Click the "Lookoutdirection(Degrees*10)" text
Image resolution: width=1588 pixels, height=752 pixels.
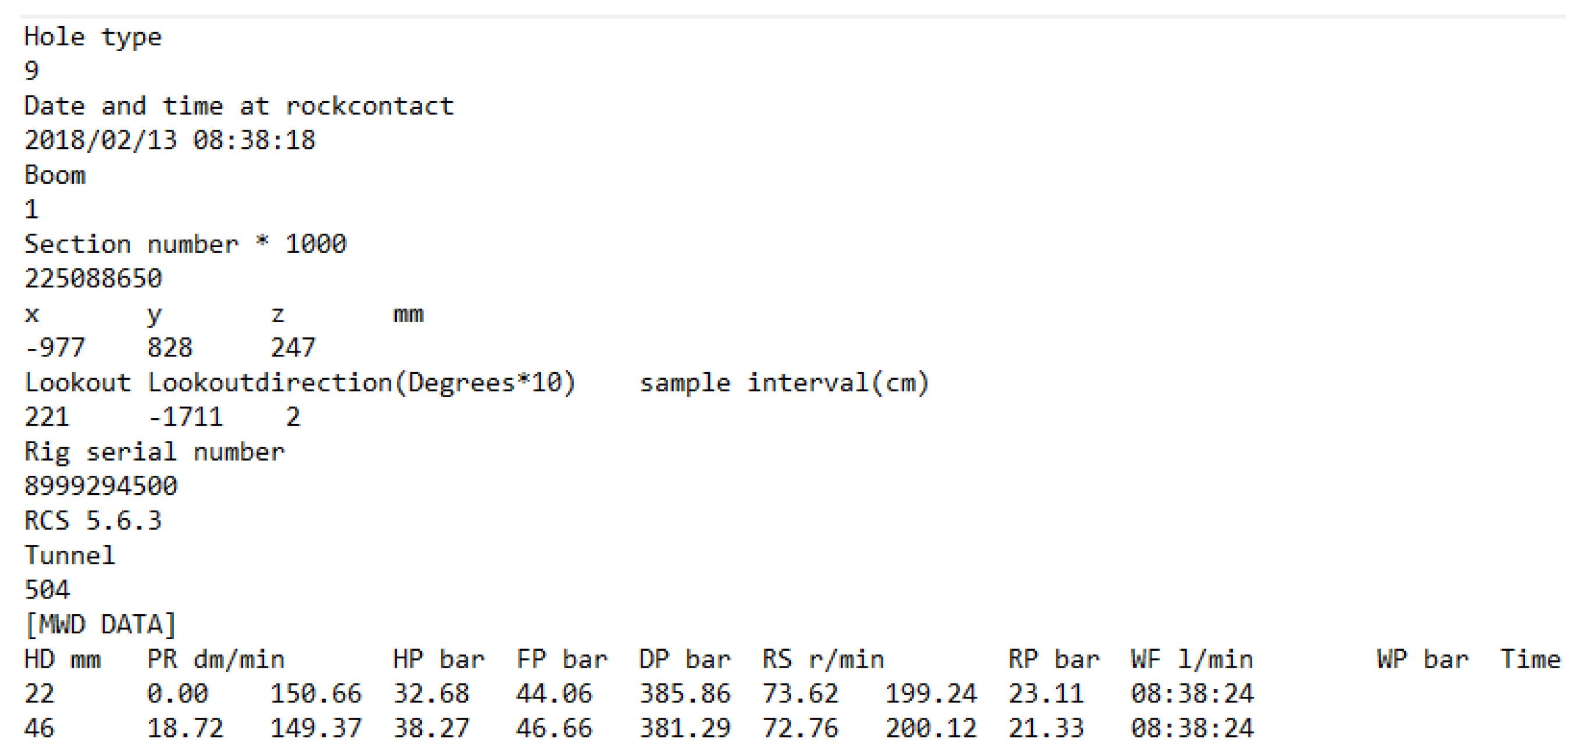[x=362, y=383]
